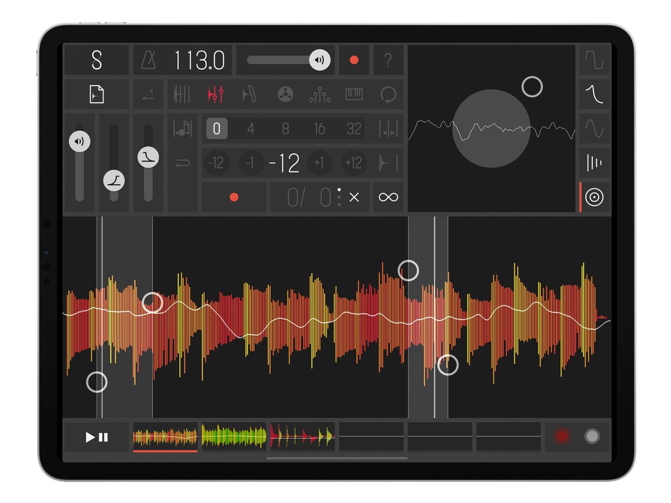Open the square wave effect tab
This screenshot has height=503, width=671.
594,60
